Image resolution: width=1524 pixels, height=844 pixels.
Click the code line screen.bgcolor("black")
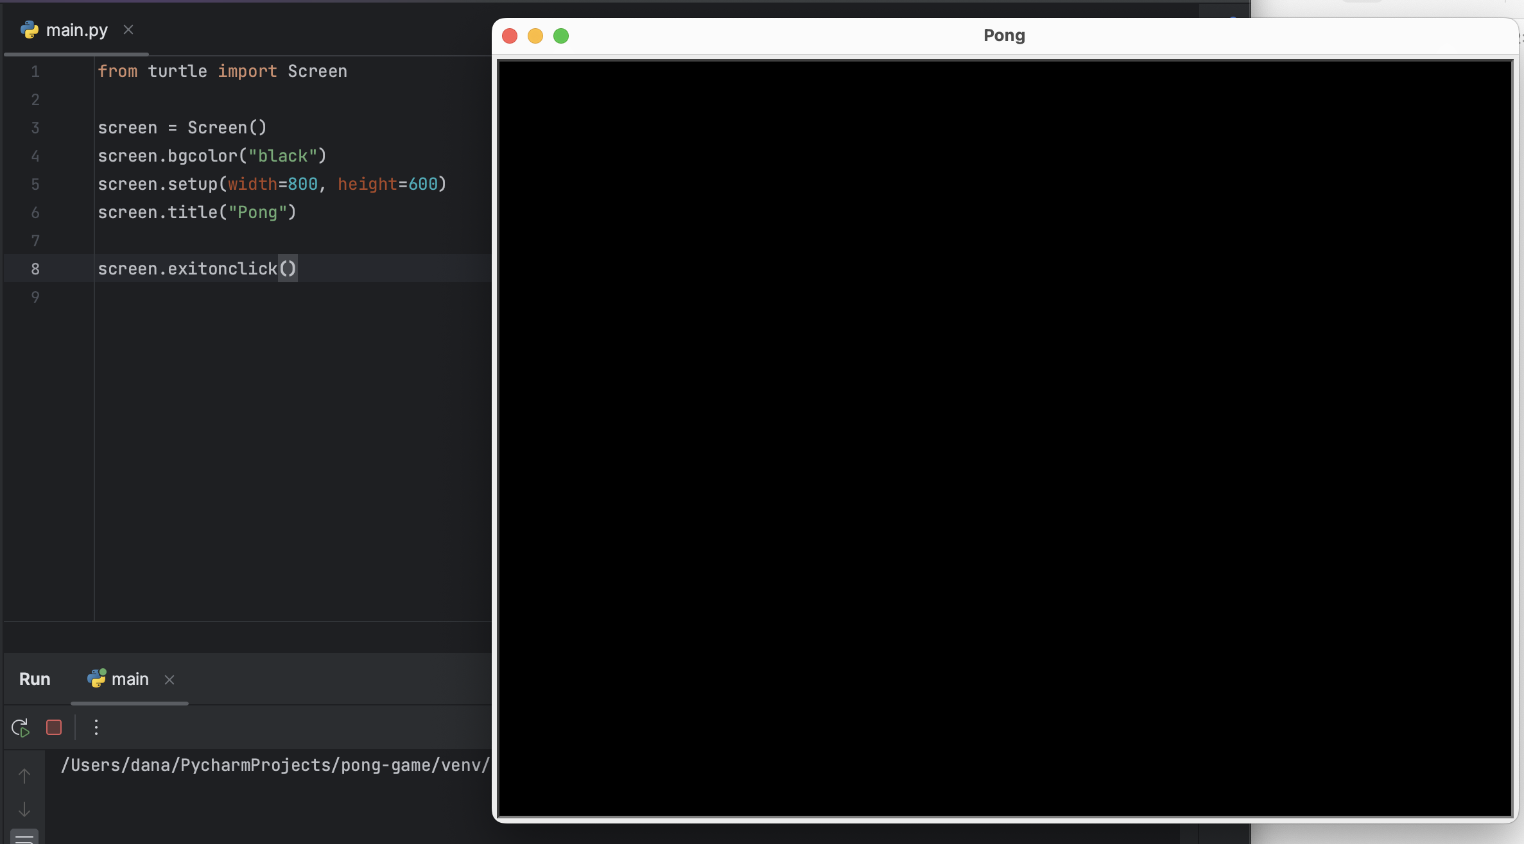212,156
